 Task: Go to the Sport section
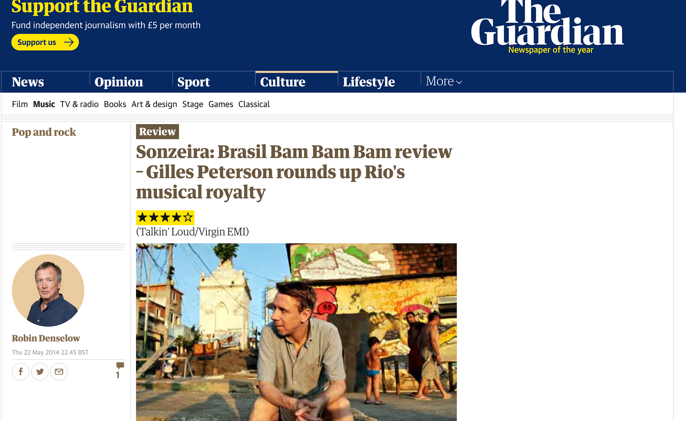pos(193,82)
